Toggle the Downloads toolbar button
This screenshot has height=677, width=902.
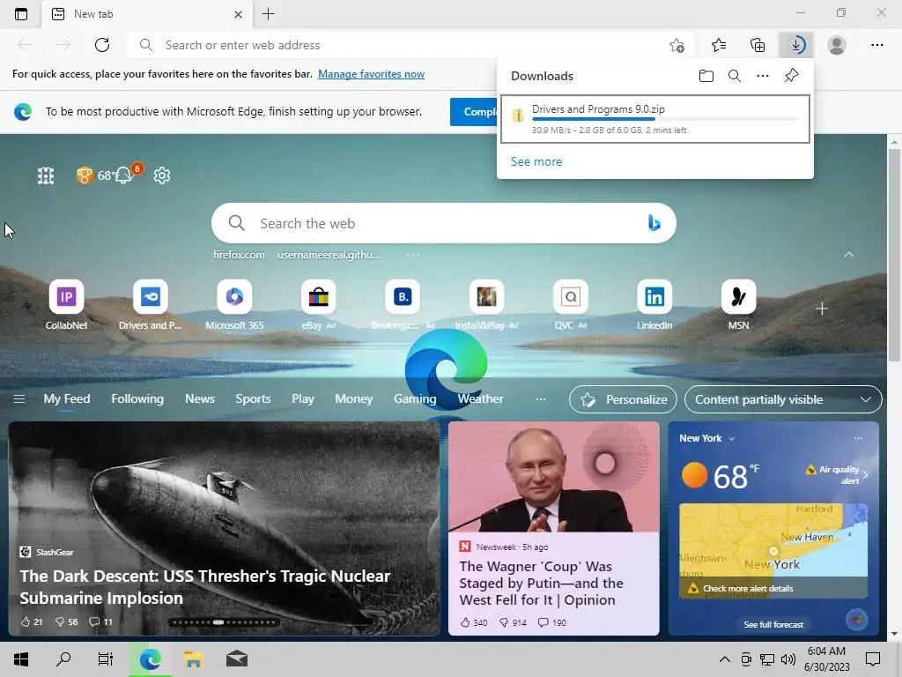click(x=796, y=45)
